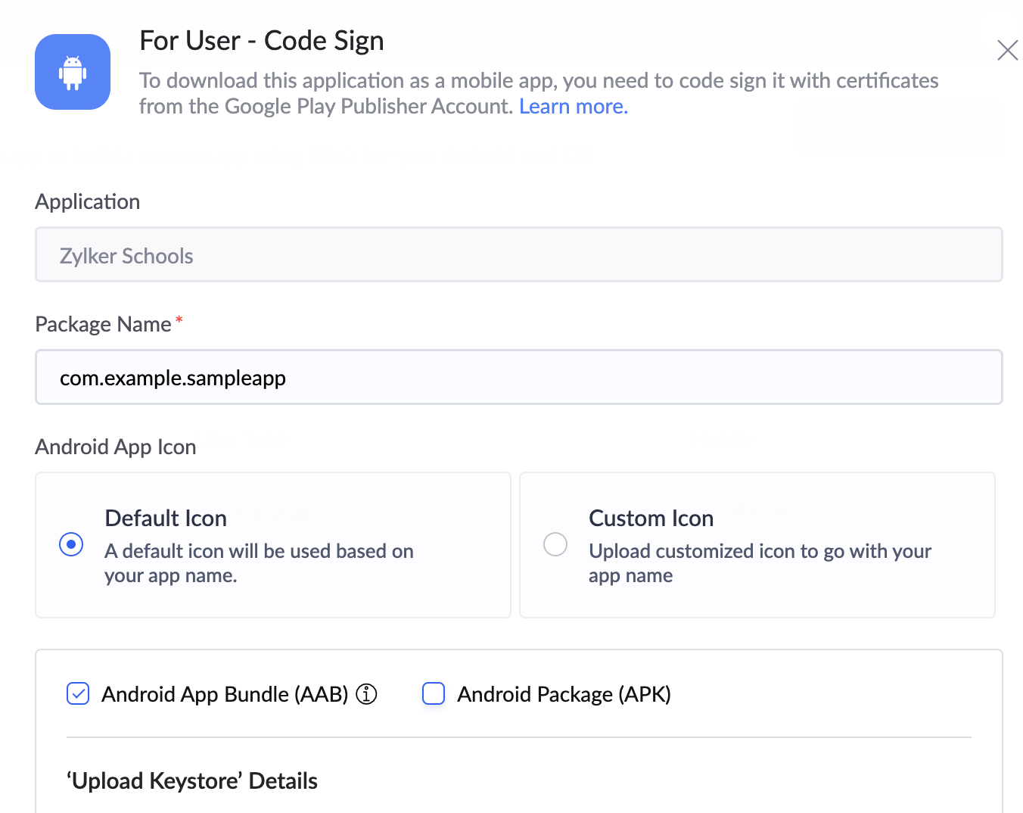
Task: Close the Code Sign dialog
Action: tap(1007, 50)
